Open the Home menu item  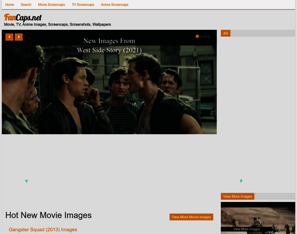coord(9,5)
